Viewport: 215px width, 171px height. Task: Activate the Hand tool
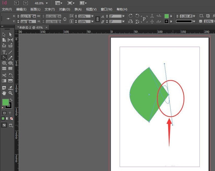[x=4, y=93]
